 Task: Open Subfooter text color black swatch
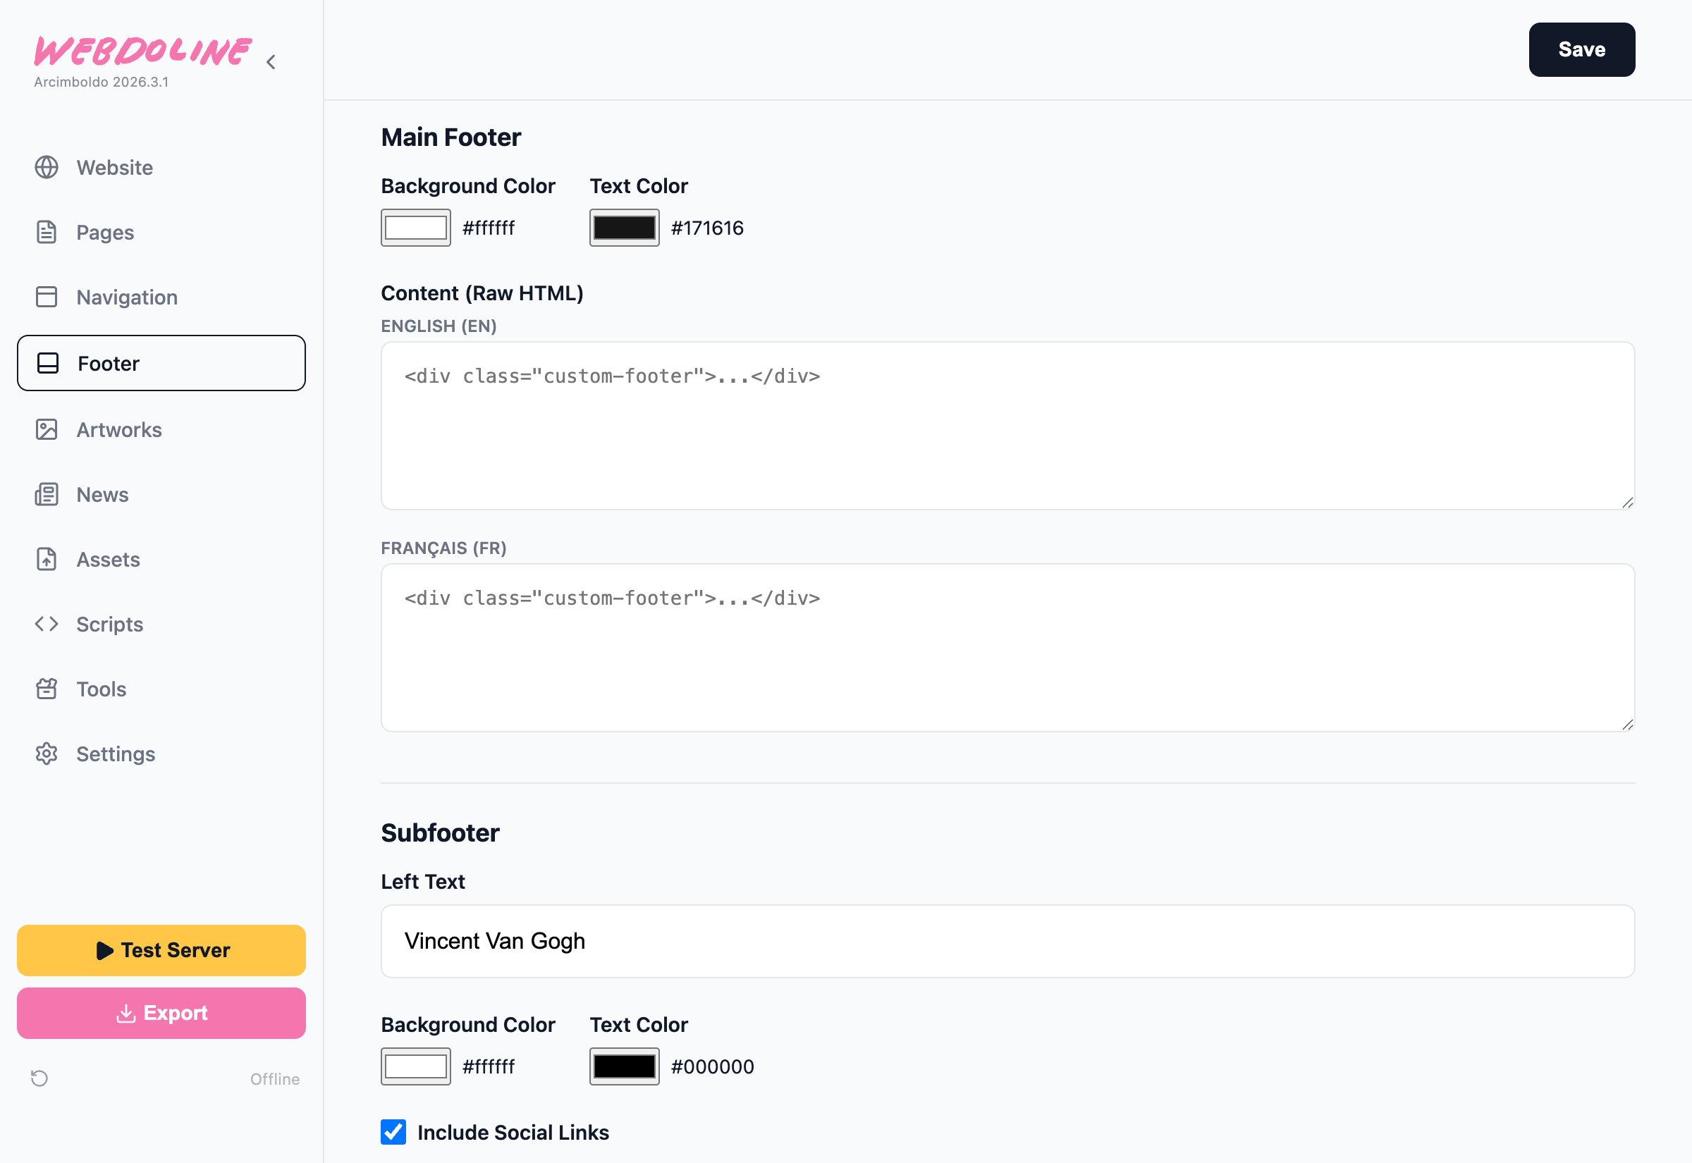624,1067
